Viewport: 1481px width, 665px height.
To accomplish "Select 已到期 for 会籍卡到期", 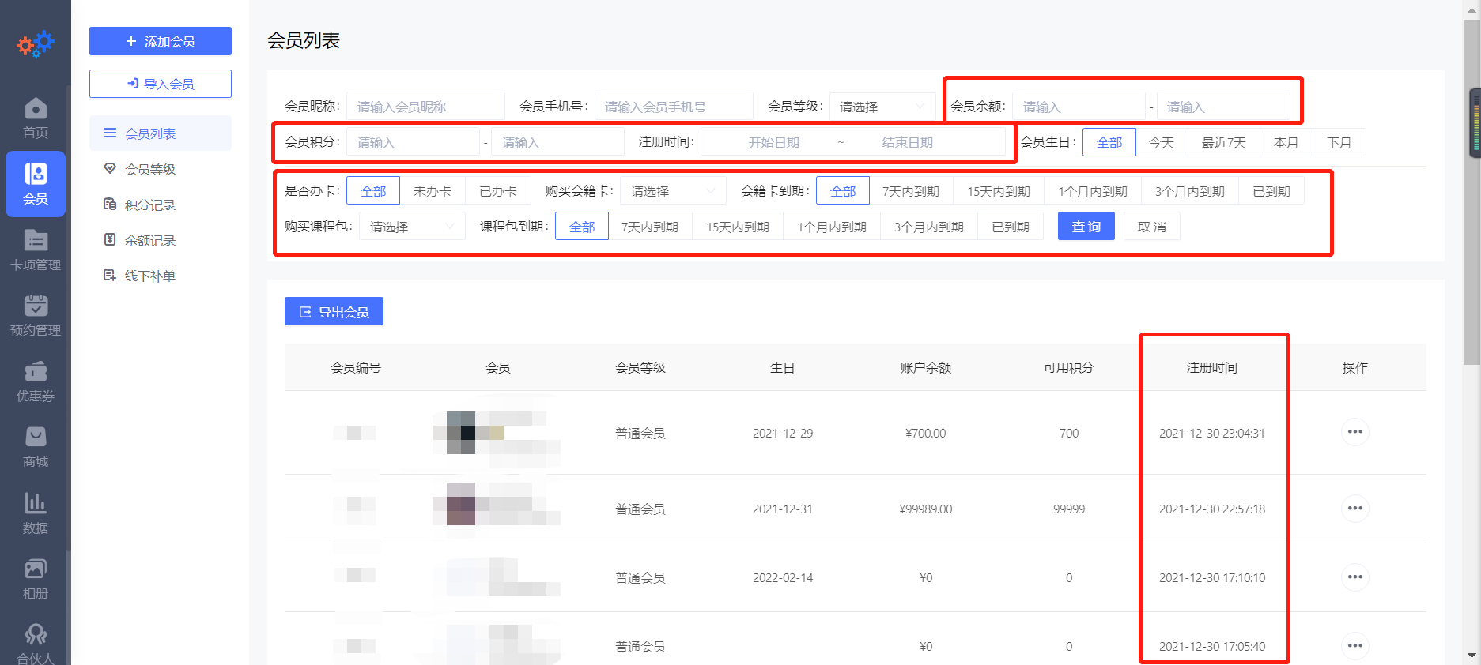I will pos(1271,191).
